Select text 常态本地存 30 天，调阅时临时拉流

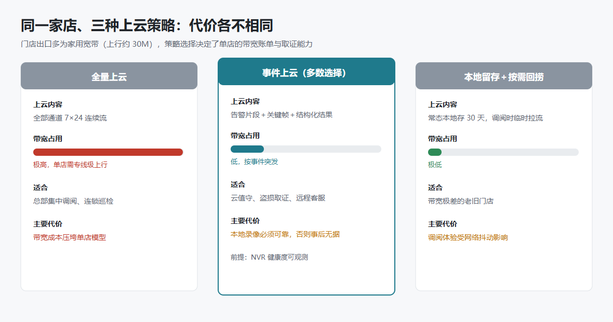[x=486, y=118]
